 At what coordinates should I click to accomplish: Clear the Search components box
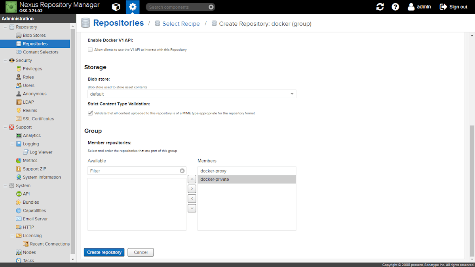[211, 7]
